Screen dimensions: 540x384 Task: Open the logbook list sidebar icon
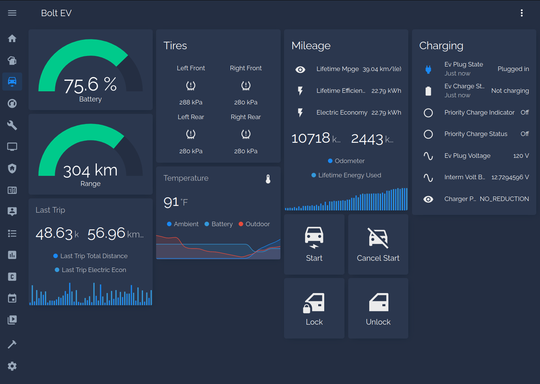12,233
